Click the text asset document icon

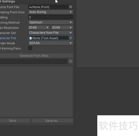point(31,38)
